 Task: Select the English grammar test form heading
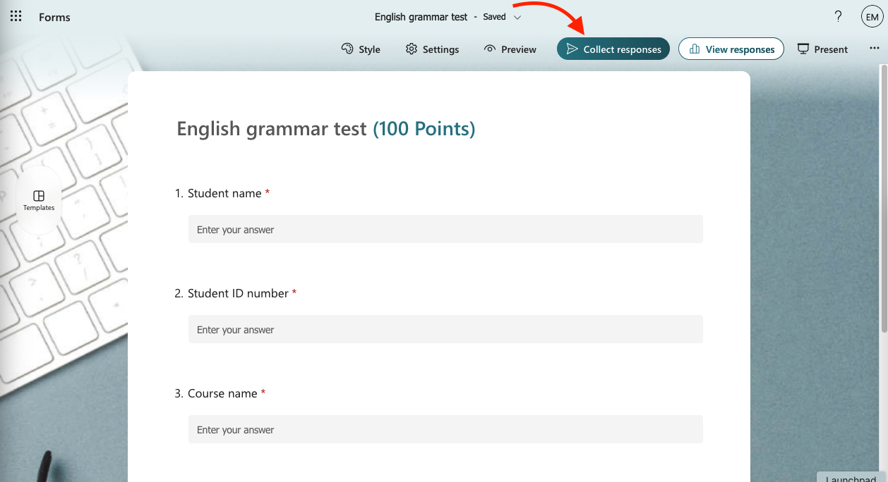tap(272, 129)
